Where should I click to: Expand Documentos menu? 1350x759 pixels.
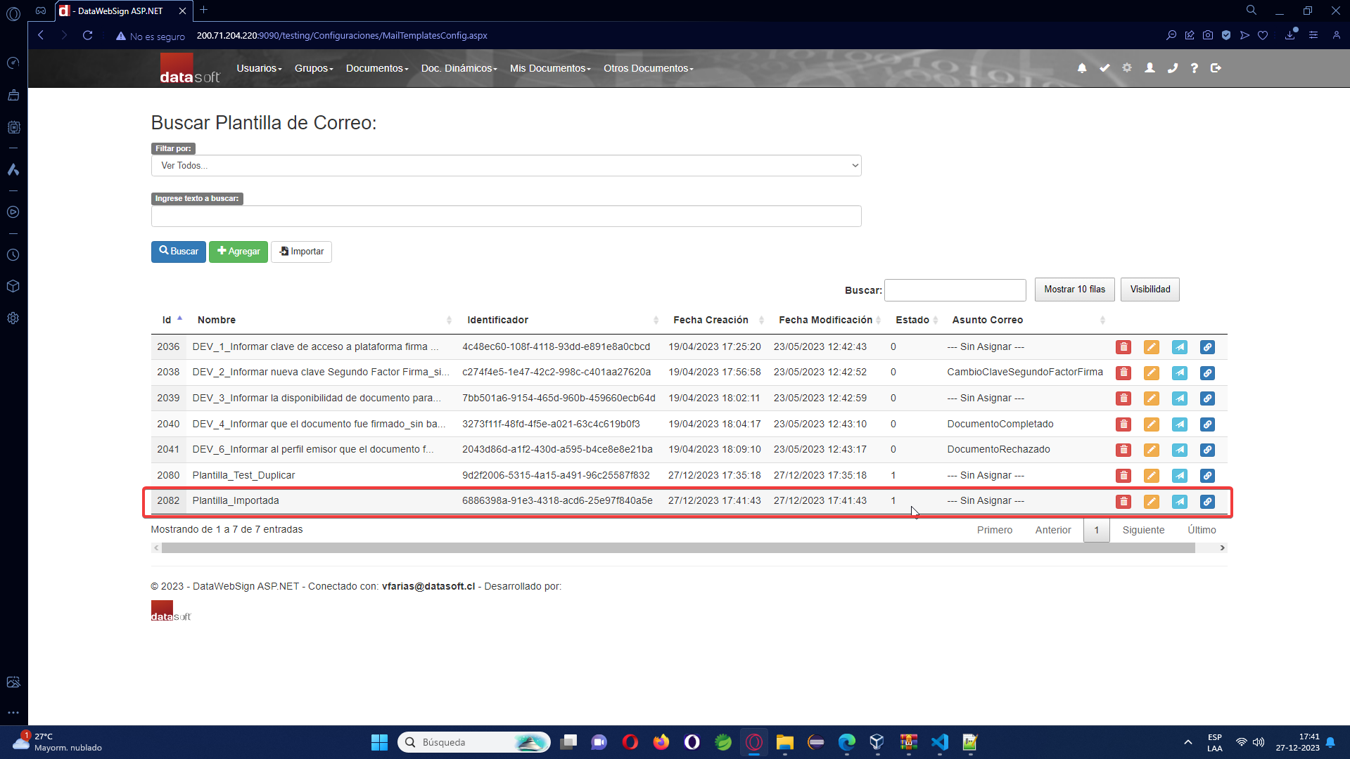pyautogui.click(x=377, y=68)
